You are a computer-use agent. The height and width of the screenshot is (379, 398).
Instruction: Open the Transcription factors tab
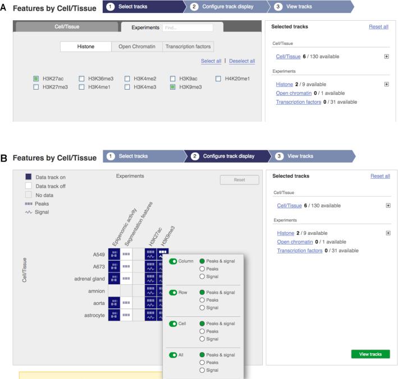pos(188,47)
